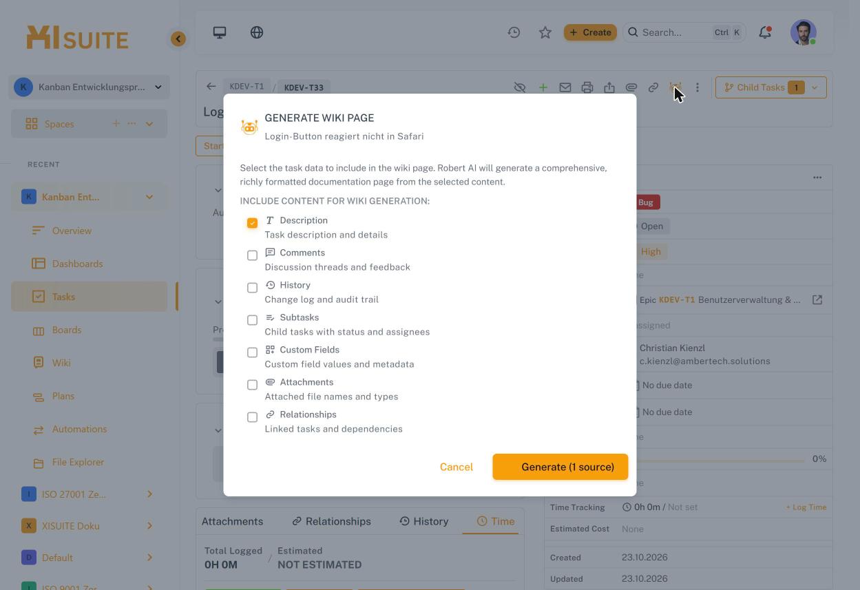Enable the History checkbox in dialog
860x590 pixels.
click(253, 288)
